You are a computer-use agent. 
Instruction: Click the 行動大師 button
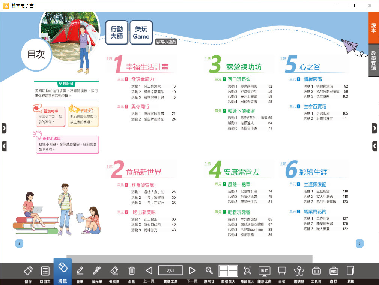(117, 33)
